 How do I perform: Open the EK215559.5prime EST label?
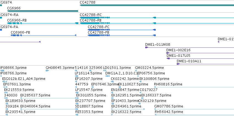click(19, 90)
